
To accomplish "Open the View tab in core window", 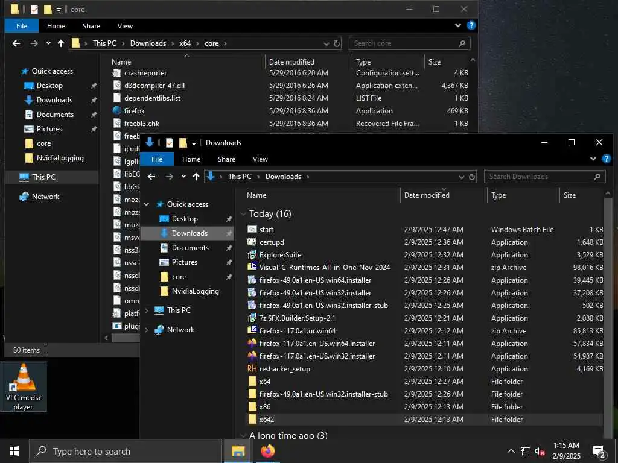I will click(x=125, y=25).
